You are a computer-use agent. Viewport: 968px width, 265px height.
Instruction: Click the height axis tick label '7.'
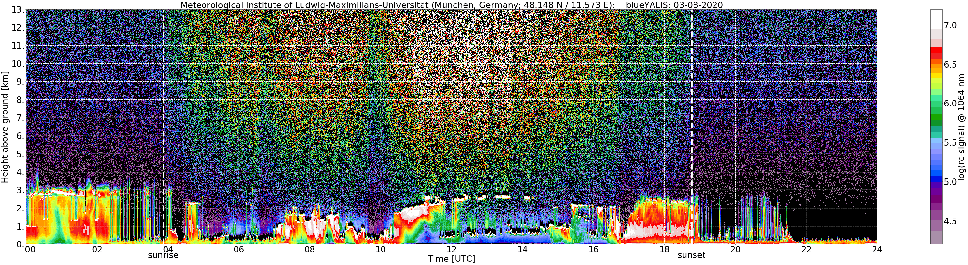(x=20, y=118)
